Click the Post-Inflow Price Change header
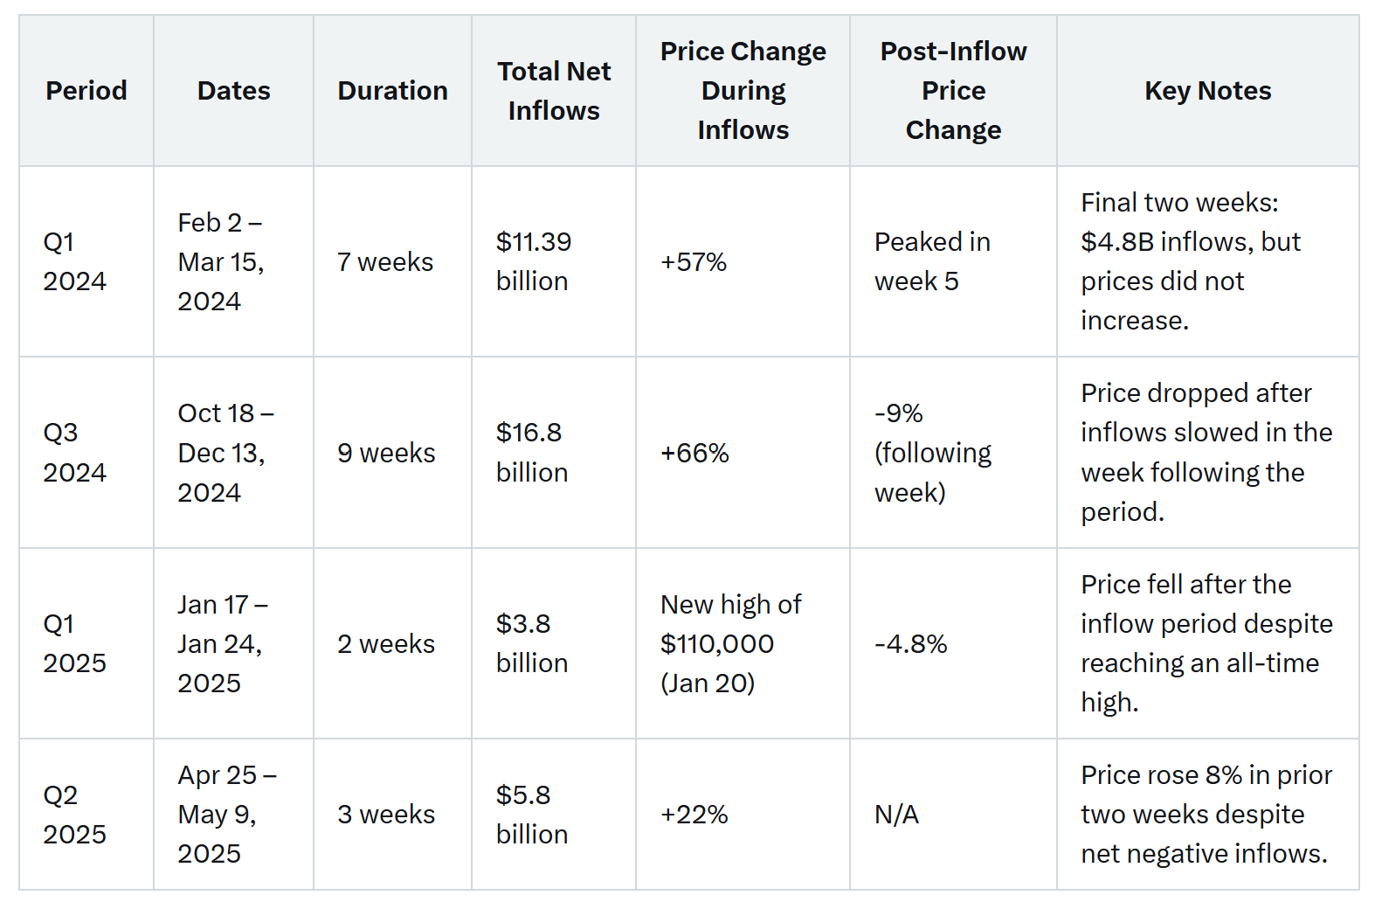The image size is (1375, 902). pyautogui.click(x=953, y=91)
